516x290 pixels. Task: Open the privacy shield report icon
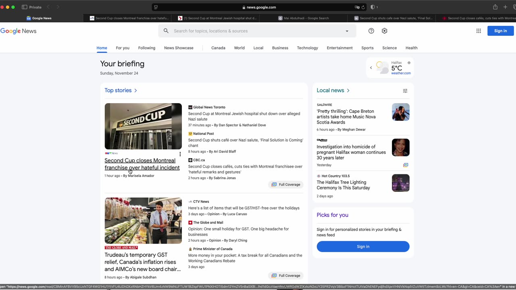click(372, 7)
